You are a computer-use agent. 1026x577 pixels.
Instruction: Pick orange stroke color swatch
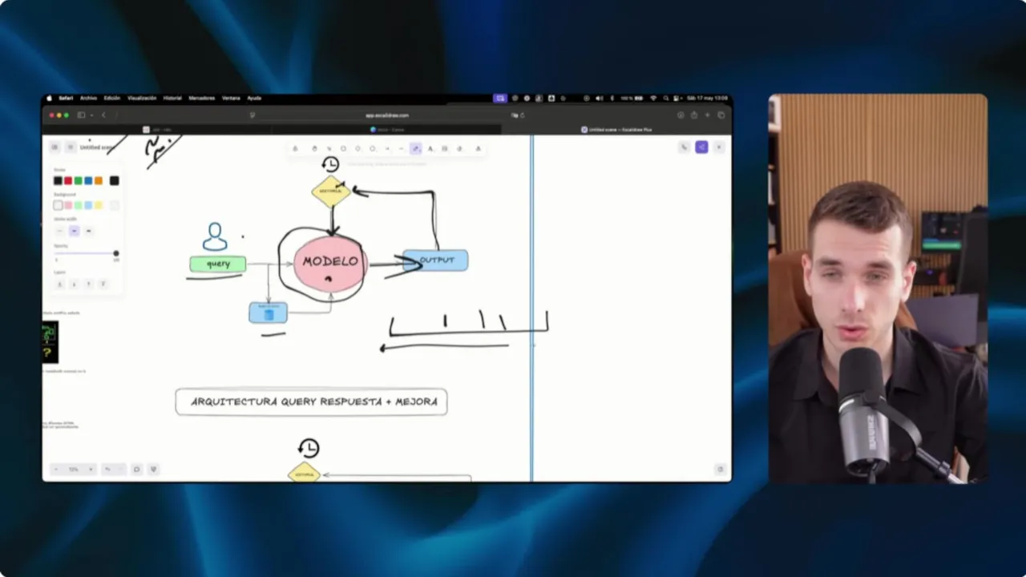tap(99, 180)
